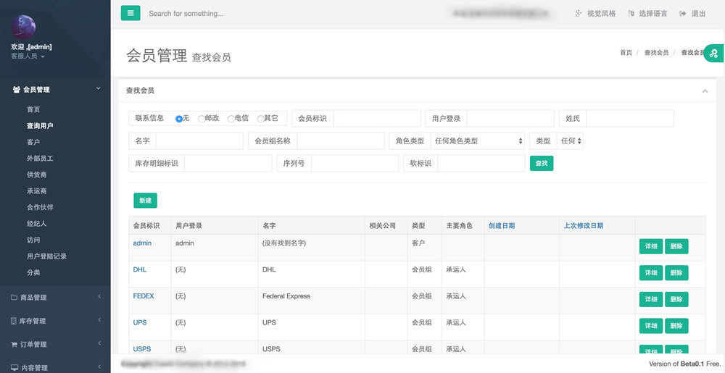The image size is (725, 373).
Task: Select the 电信 radio button
Action: tap(231, 119)
